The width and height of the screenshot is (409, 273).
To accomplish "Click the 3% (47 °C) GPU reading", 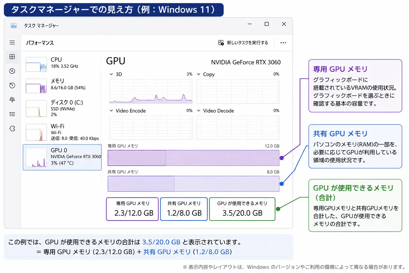I will [62, 163].
